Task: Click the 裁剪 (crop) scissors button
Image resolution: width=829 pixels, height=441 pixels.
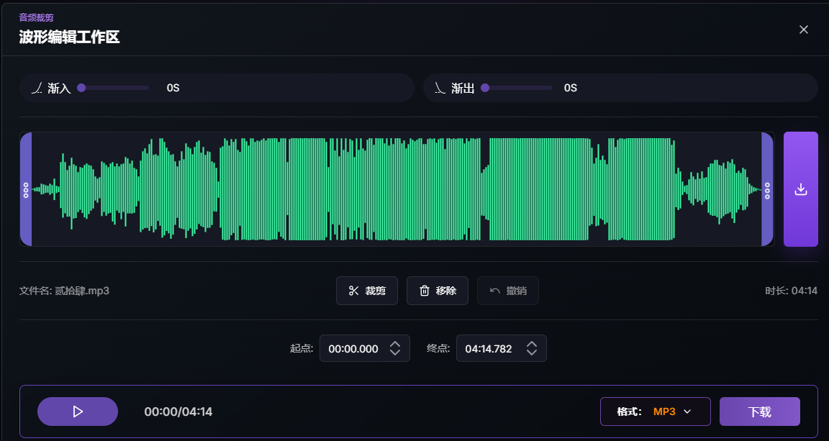Action: tap(367, 291)
